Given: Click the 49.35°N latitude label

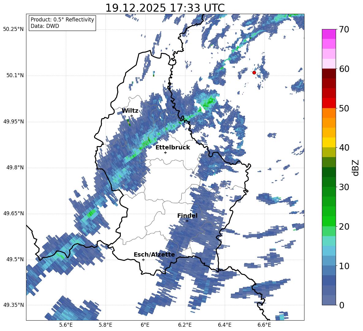Looking at the screenshot, I should tap(13, 305).
